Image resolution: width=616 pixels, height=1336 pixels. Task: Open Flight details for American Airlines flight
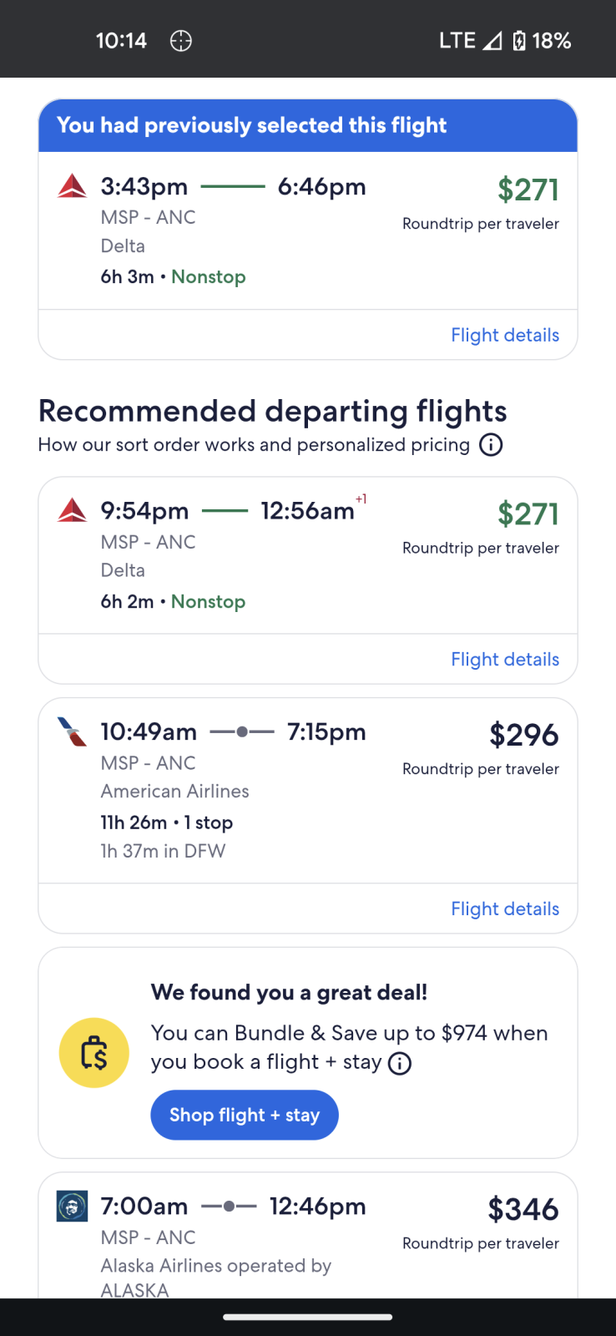click(505, 908)
